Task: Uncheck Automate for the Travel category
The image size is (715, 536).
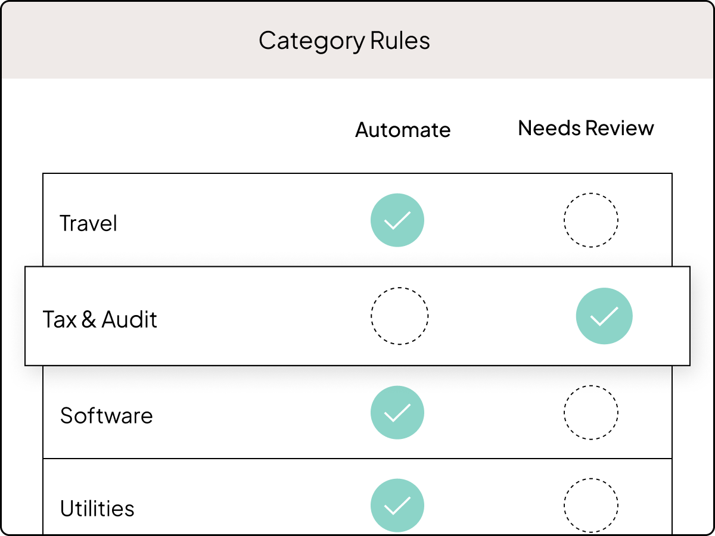Action: pos(397,220)
